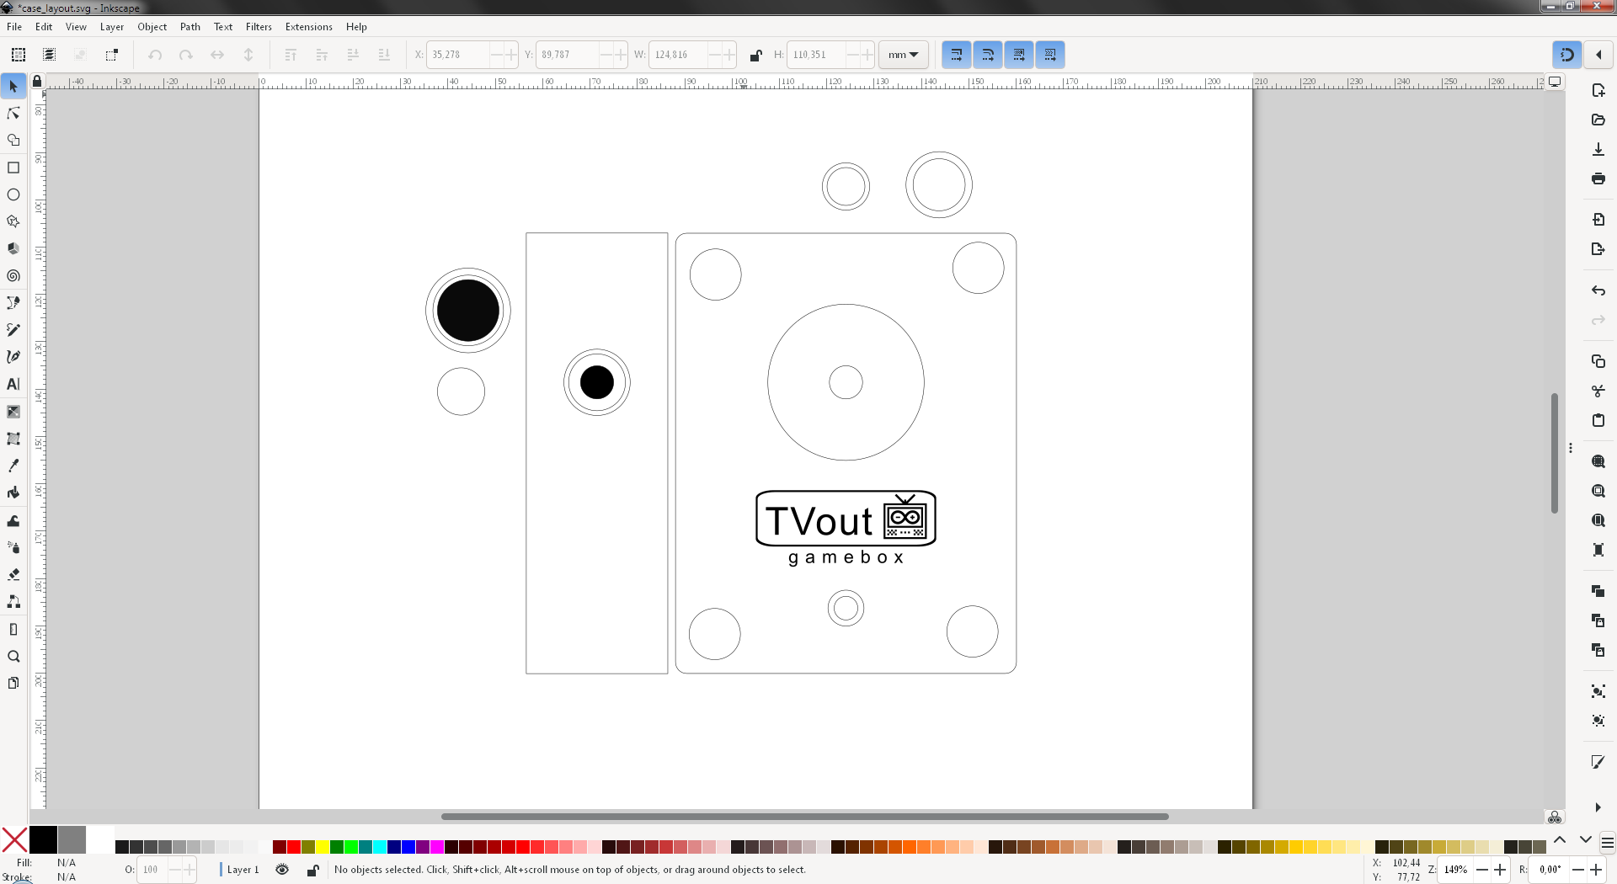Click the Print document icon
Image resolution: width=1617 pixels, height=884 pixels.
[x=1598, y=178]
